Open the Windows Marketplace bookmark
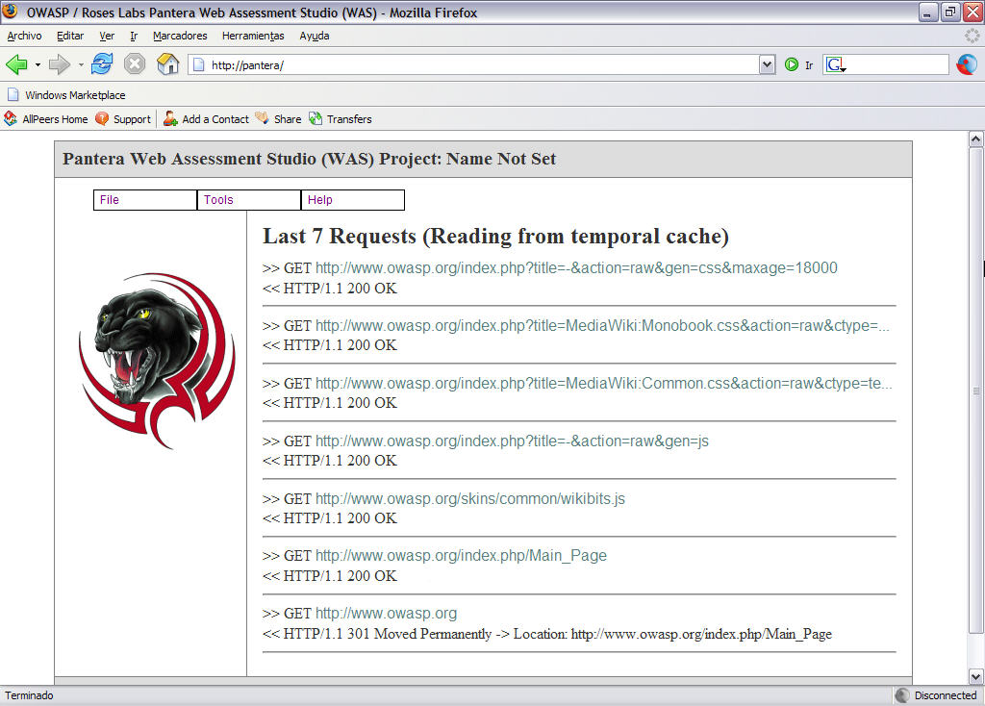Viewport: 985px width, 706px height. point(66,95)
